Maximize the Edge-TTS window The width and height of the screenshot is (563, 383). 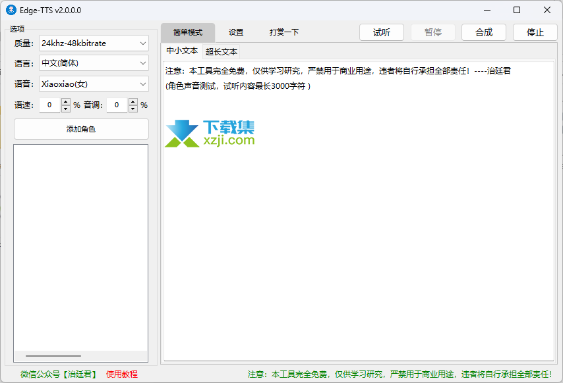[517, 10]
